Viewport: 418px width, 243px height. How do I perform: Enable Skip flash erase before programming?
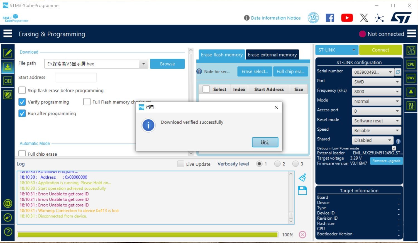click(x=22, y=90)
